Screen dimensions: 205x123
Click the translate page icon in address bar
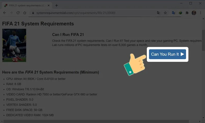[158, 13]
